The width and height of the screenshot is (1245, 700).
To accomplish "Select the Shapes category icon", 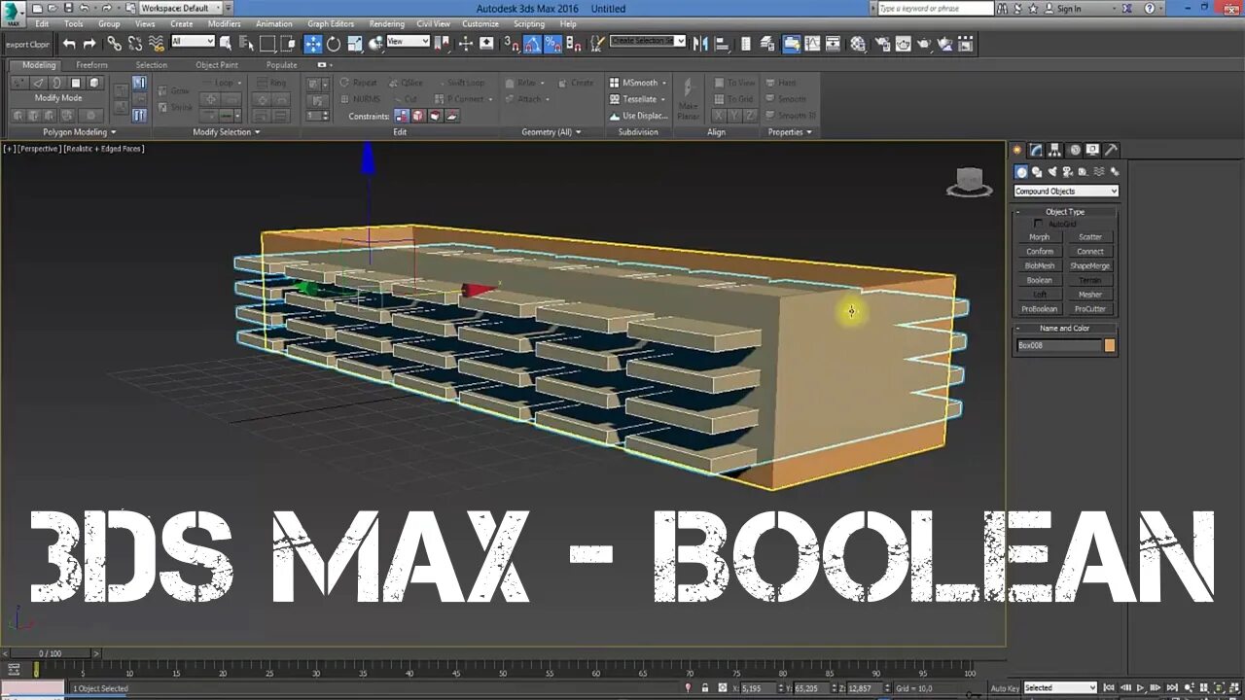I will tap(1037, 171).
